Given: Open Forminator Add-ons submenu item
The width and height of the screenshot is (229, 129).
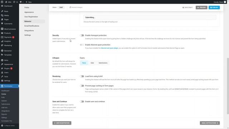Looking at the screenshot, I should (x=4, y=107).
